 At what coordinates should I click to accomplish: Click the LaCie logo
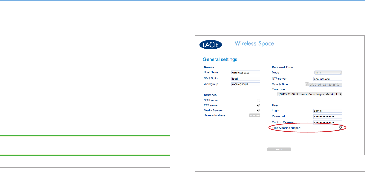click(x=211, y=44)
